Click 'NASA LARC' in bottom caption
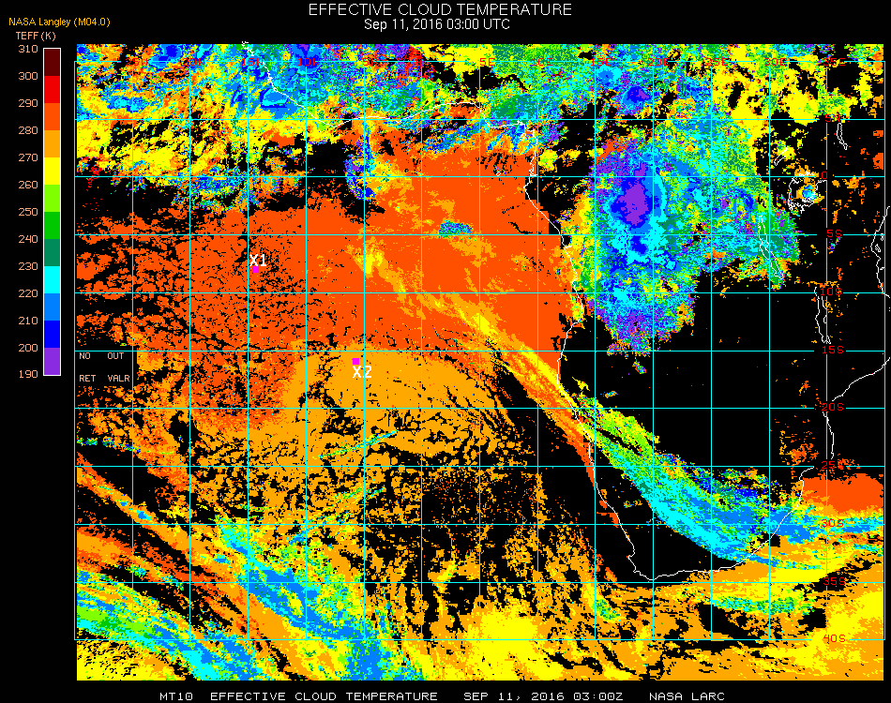 click(687, 696)
